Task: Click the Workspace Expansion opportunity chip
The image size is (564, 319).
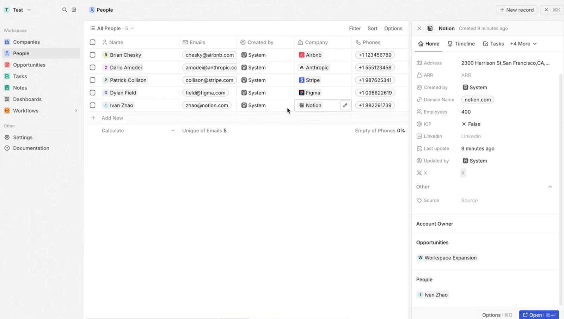Action: point(447,258)
